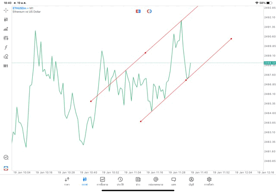The height and width of the screenshot is (193, 276).
Task: Open the indicators (f) menu
Action: 6,47
